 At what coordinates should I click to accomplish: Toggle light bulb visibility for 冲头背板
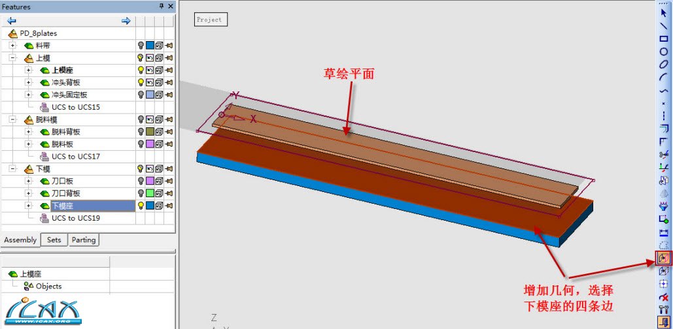[x=140, y=82]
